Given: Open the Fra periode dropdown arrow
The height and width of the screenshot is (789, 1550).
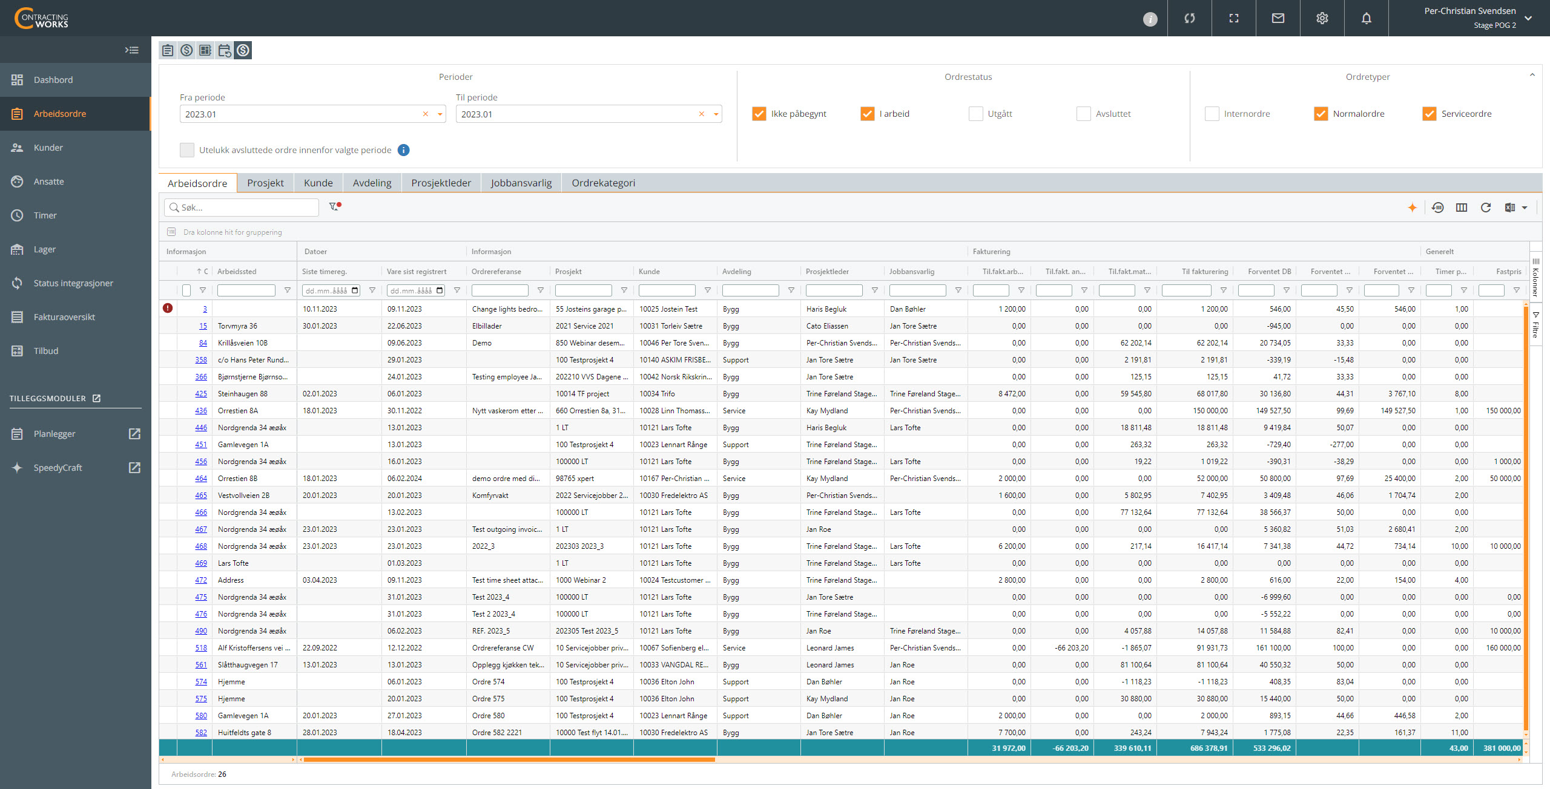Looking at the screenshot, I should pyautogui.click(x=440, y=114).
